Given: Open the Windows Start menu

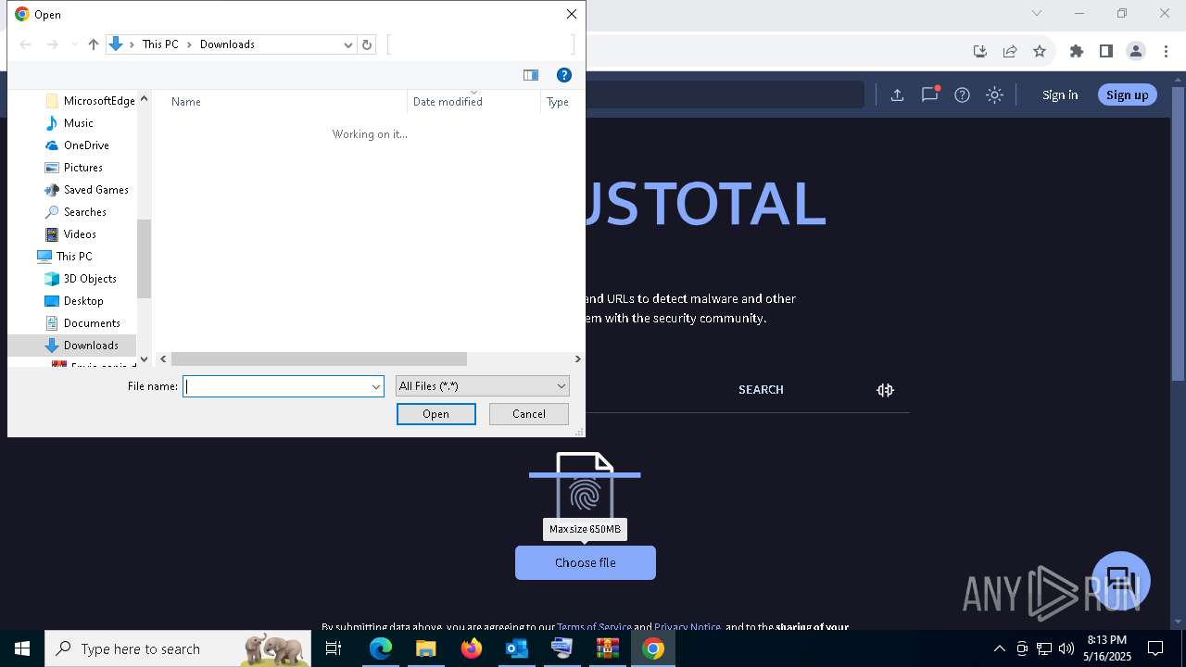Looking at the screenshot, I should pyautogui.click(x=22, y=648).
